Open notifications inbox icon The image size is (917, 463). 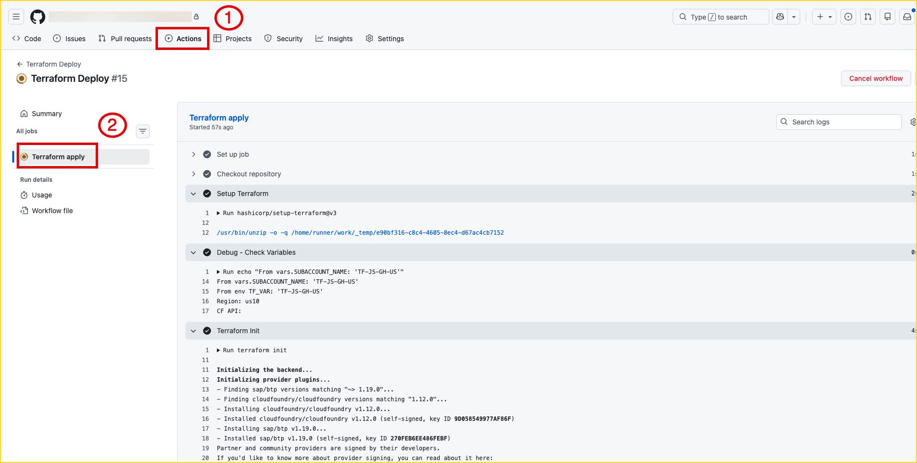tap(907, 17)
